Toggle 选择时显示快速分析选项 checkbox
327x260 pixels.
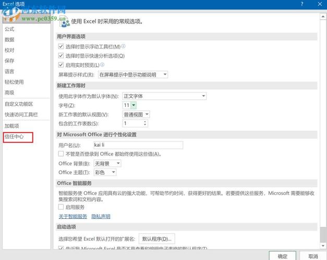61,56
